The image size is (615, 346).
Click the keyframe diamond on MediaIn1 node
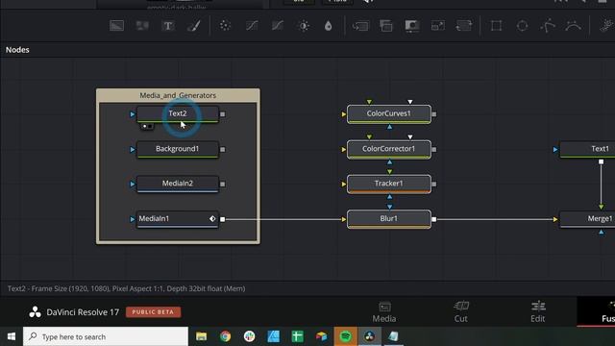tap(212, 219)
